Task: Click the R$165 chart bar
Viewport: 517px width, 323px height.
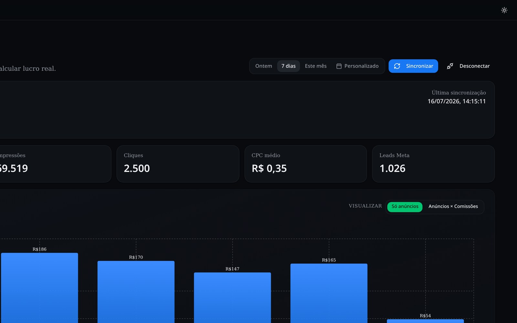Action: click(x=329, y=293)
